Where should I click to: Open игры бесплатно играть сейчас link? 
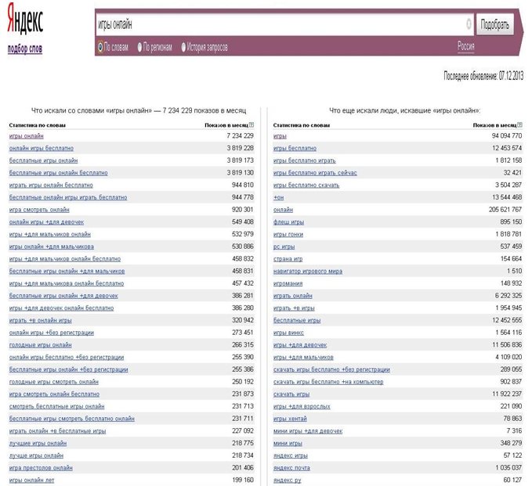pos(315,173)
